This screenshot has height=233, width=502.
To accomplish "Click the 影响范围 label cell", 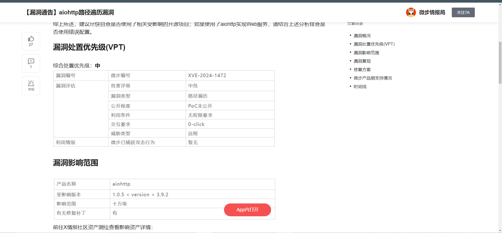I will coord(82,203).
